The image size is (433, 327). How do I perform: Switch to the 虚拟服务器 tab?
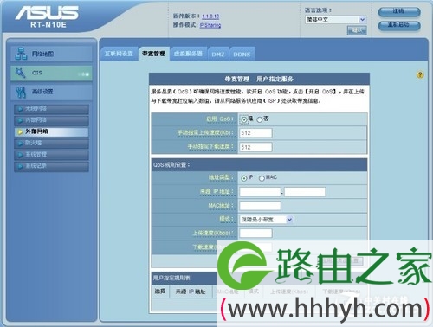[188, 54]
